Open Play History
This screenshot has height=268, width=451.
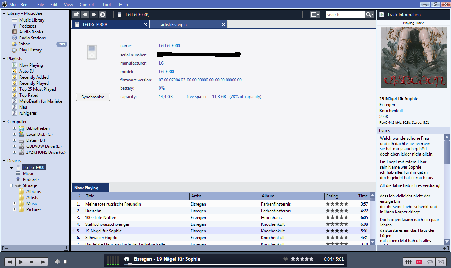[30, 50]
